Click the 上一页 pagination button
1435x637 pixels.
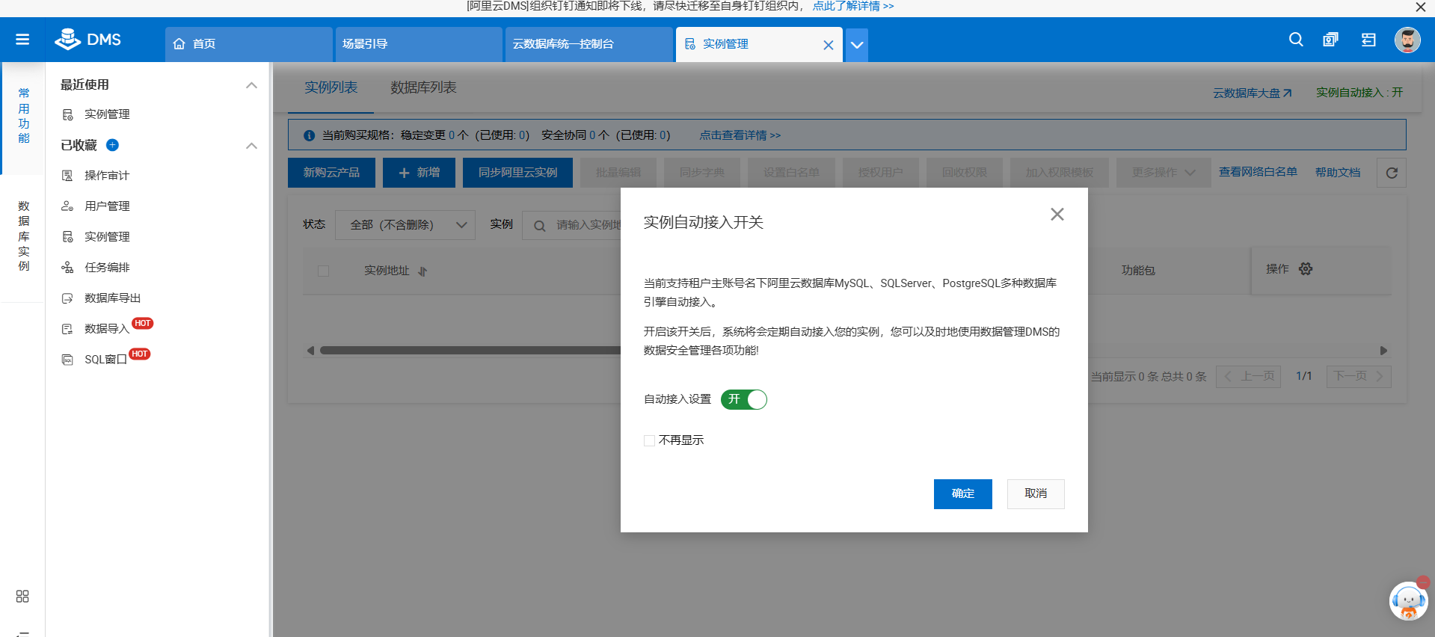tap(1249, 376)
